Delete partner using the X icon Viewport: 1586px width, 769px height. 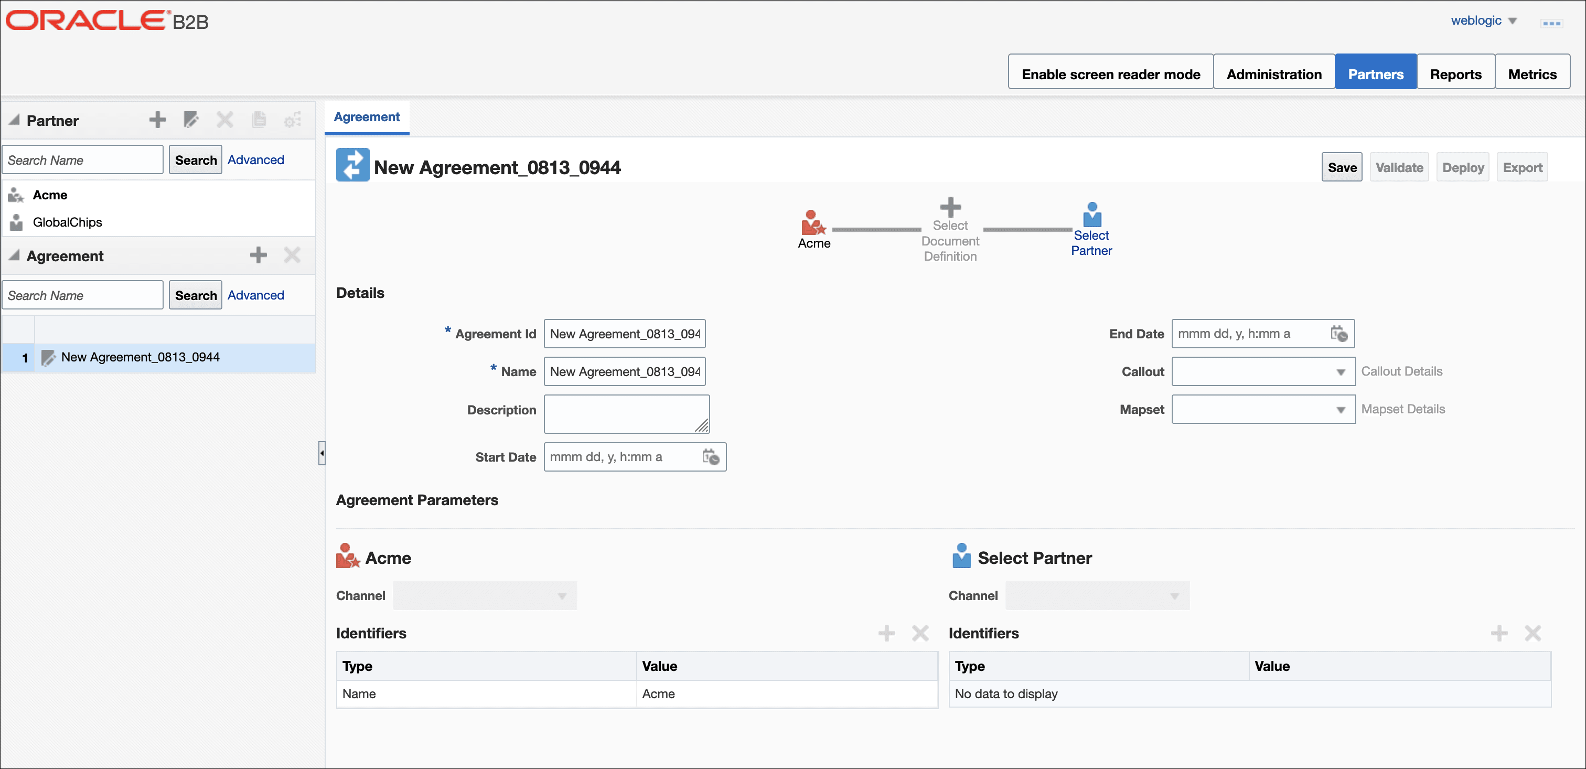pyautogui.click(x=224, y=120)
